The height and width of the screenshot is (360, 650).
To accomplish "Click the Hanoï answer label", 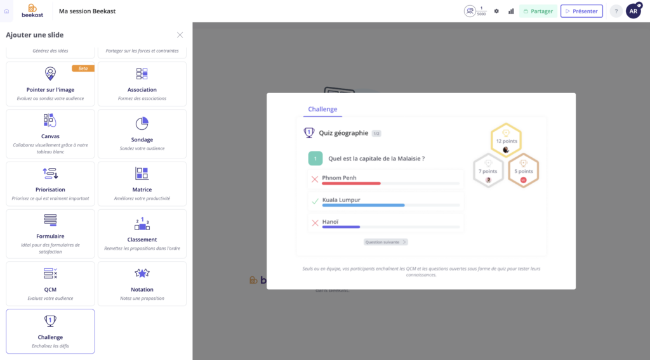I will click(x=330, y=221).
